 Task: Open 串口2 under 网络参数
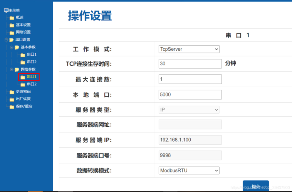(x=32, y=84)
